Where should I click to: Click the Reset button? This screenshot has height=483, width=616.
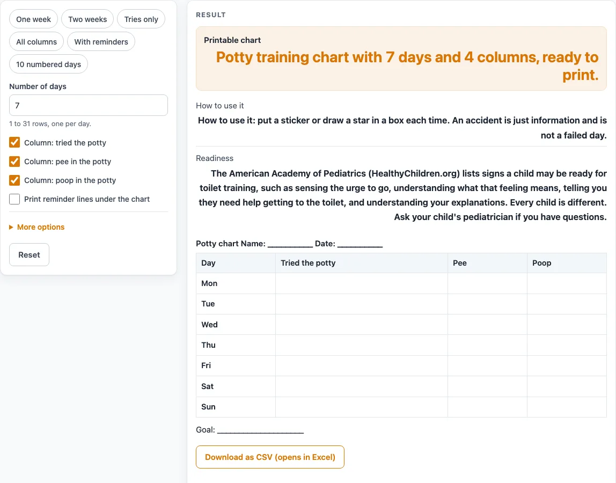coord(29,255)
